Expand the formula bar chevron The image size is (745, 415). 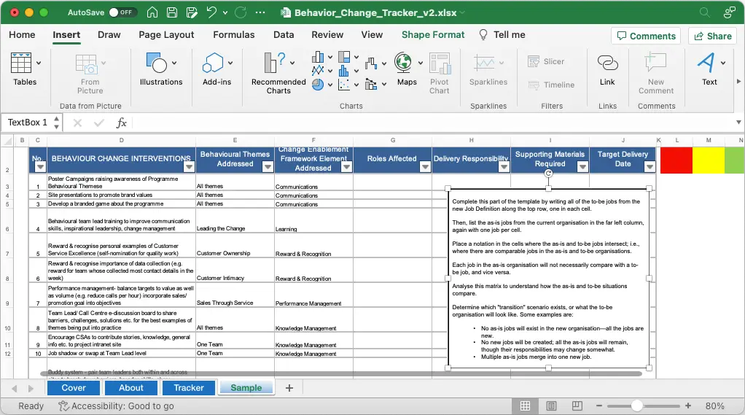tap(738, 123)
